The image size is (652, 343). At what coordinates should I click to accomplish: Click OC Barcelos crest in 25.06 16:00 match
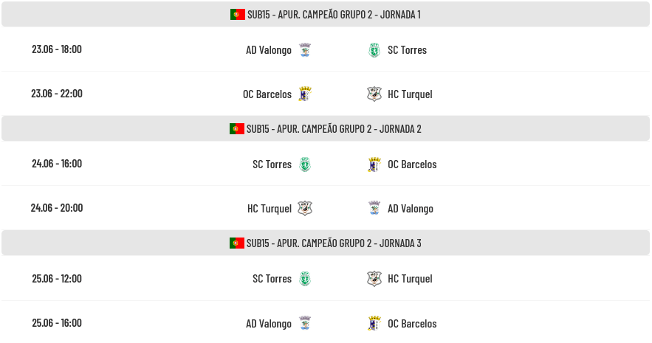(x=374, y=323)
